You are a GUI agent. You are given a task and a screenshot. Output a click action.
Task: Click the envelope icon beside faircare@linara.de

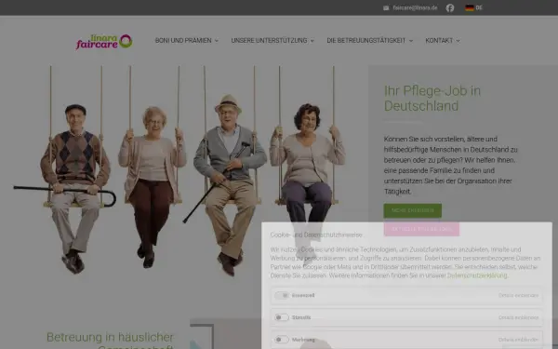386,7
